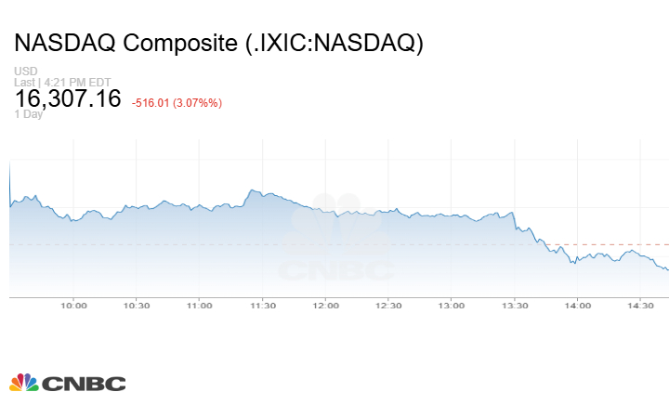Viewport: 669px width, 418px height.
Task: Click the CNBC wordmark at bottom left
Action: (84, 384)
